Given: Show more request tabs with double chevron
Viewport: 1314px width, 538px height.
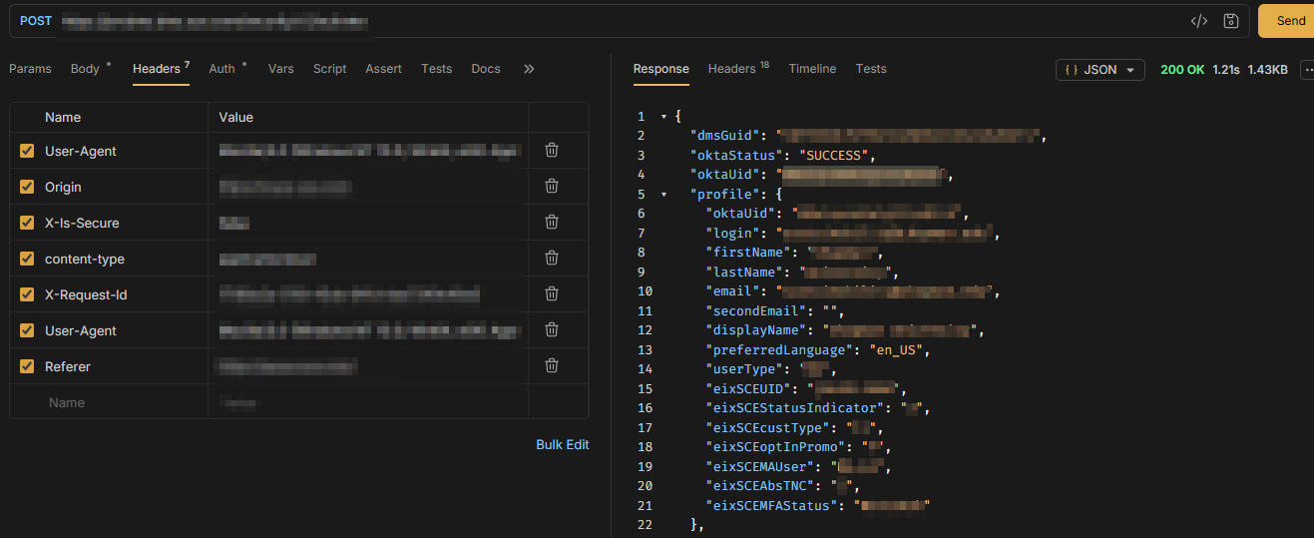Looking at the screenshot, I should [529, 69].
